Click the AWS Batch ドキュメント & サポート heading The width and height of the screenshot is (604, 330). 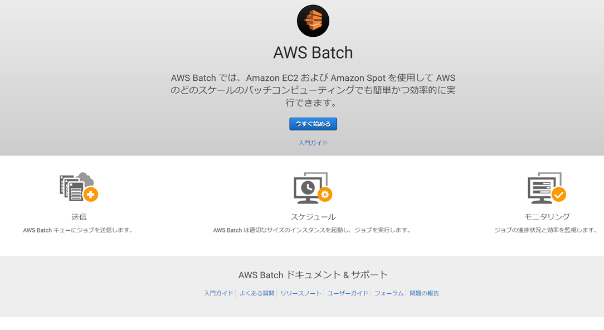[x=313, y=275]
